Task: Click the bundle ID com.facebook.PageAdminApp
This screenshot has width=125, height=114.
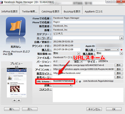Action: click(x=98, y=81)
